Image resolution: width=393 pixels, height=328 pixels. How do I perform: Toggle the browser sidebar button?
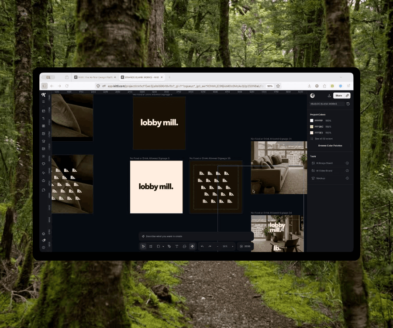(x=45, y=86)
